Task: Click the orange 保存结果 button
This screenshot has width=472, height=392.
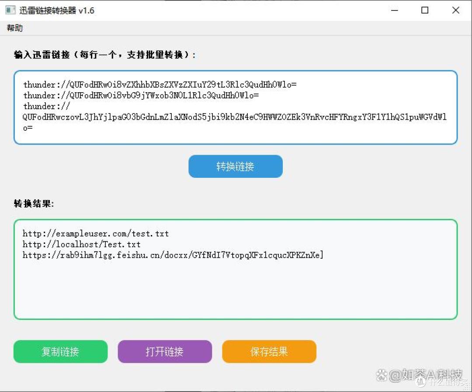Action: click(x=269, y=351)
